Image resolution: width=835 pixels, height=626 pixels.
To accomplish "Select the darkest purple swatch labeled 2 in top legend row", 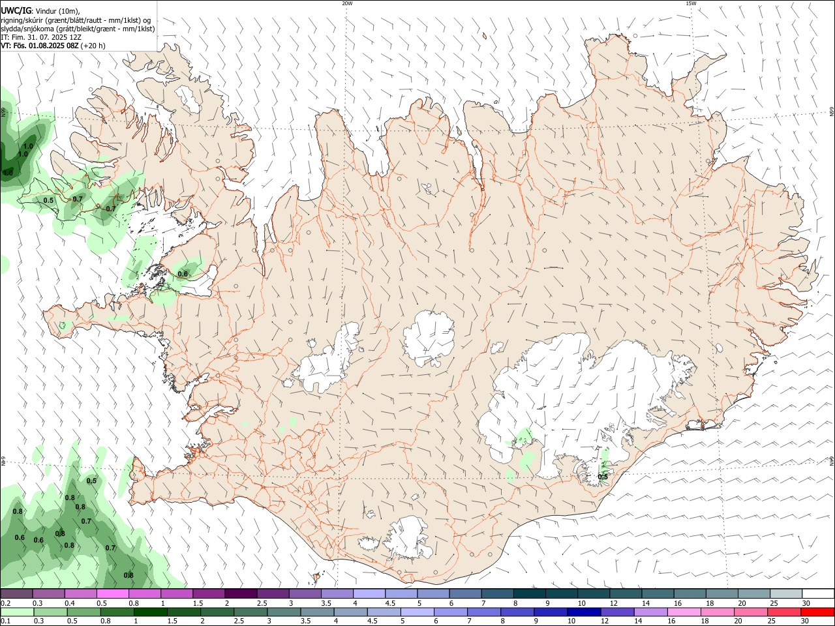I will (241, 593).
